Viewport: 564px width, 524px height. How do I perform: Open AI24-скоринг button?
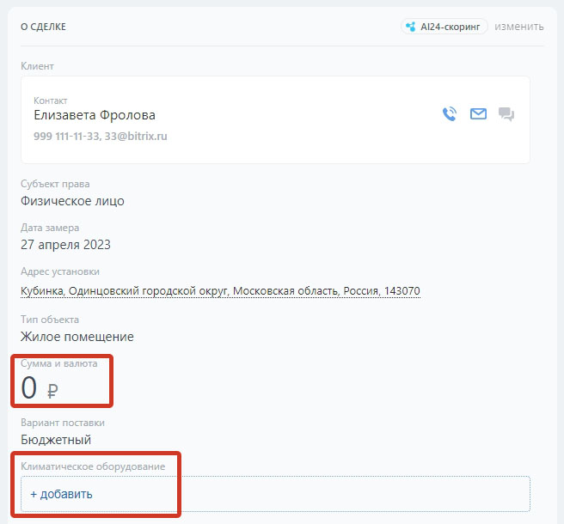click(444, 27)
